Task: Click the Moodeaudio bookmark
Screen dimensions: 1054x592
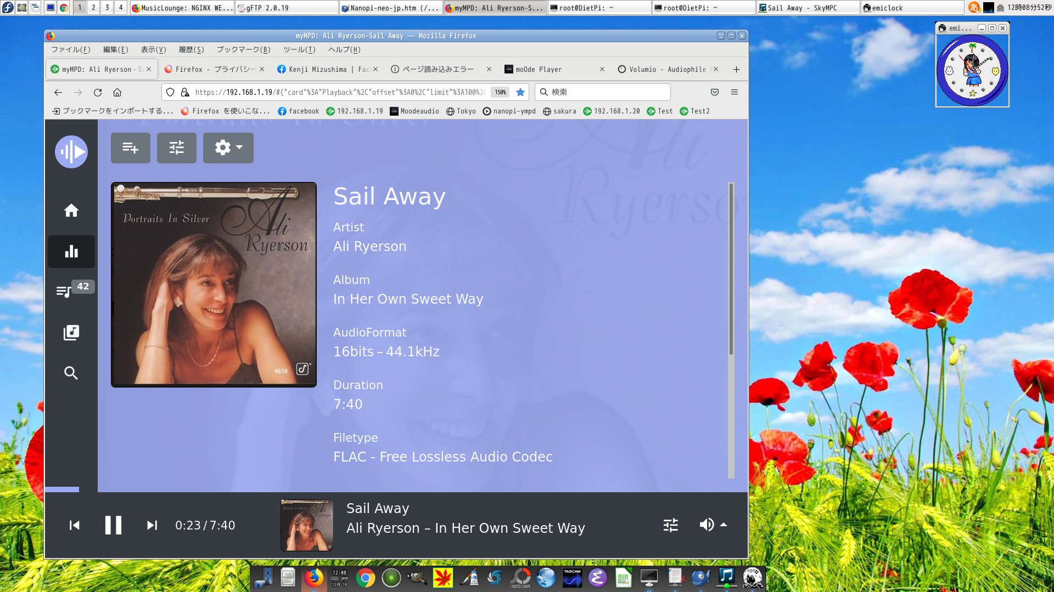Action: [x=414, y=111]
